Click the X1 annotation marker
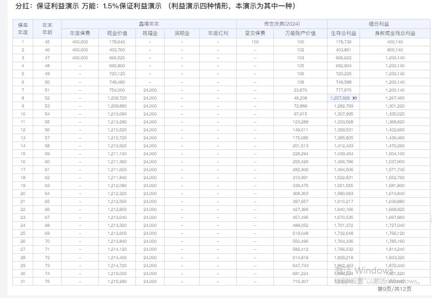This screenshot has width=432, height=298. pos(354,98)
